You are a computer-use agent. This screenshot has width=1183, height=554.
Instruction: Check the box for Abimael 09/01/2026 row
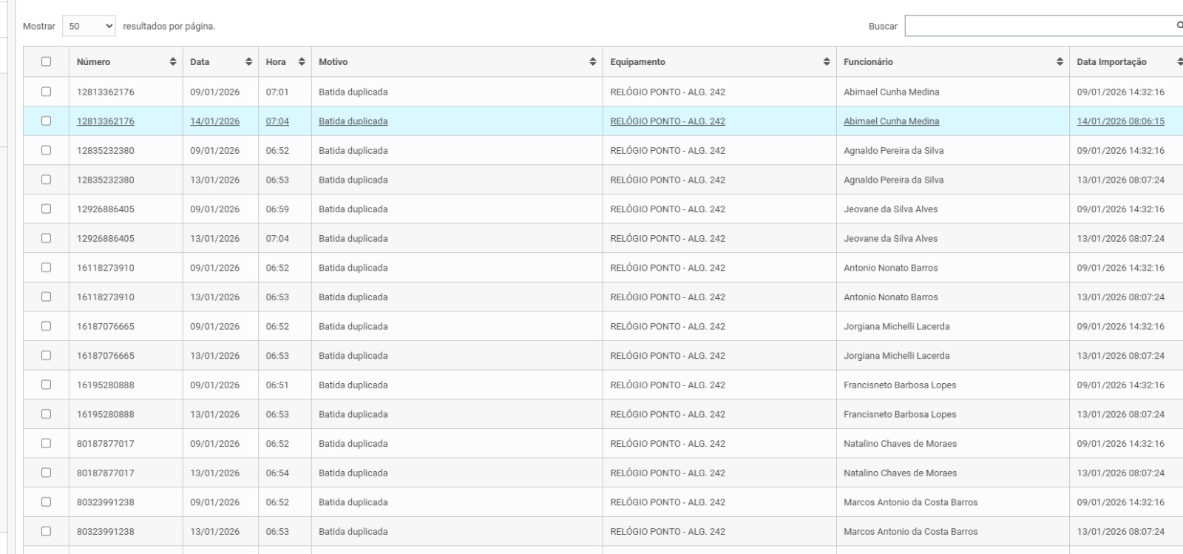click(46, 92)
